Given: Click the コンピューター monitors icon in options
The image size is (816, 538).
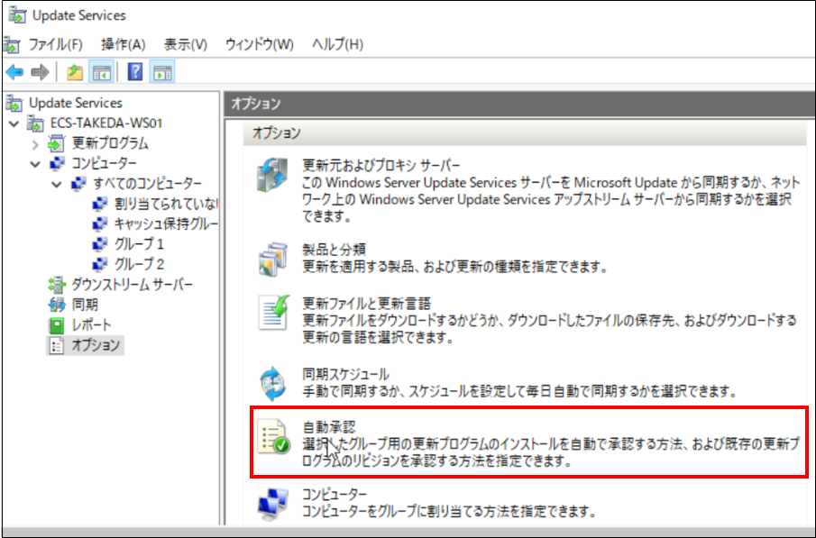Looking at the screenshot, I should [x=272, y=504].
